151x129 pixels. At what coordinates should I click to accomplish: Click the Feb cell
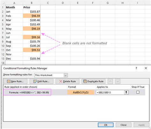point(14,16)
